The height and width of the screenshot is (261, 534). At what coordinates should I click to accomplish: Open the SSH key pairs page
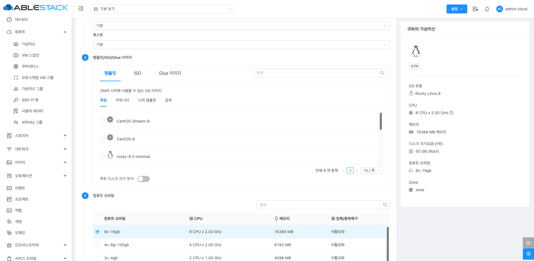30,100
